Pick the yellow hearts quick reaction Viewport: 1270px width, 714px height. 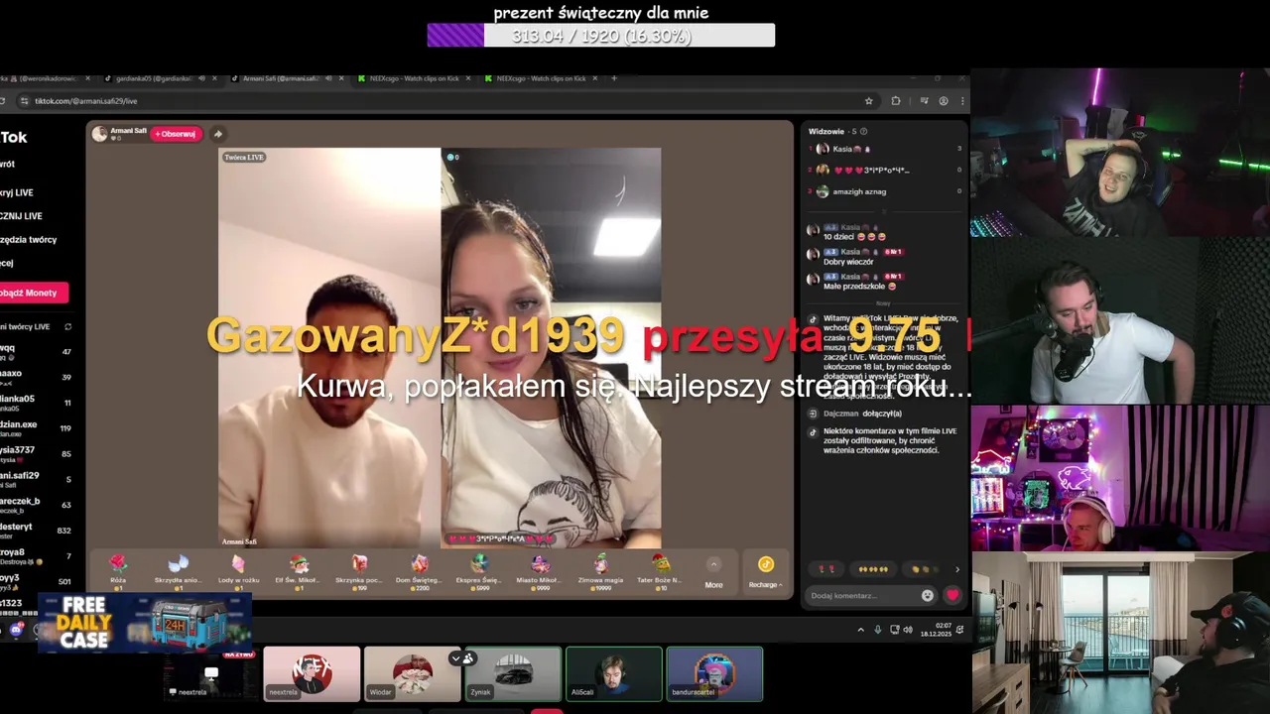[x=872, y=569]
